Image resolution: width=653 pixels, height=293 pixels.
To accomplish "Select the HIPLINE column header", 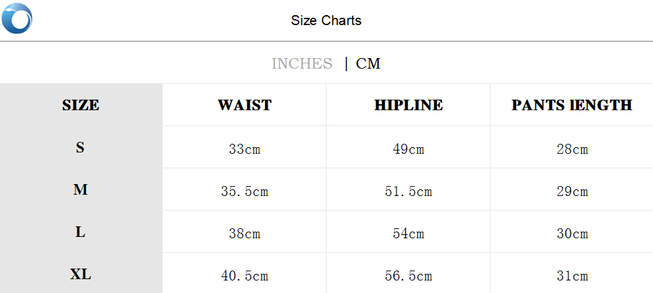I will 408,105.
